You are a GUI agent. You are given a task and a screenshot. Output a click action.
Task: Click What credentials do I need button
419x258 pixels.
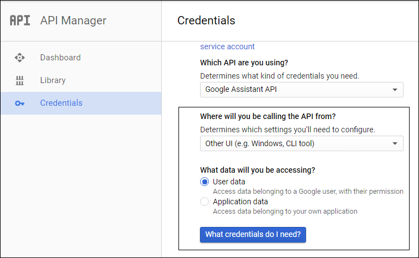click(253, 235)
